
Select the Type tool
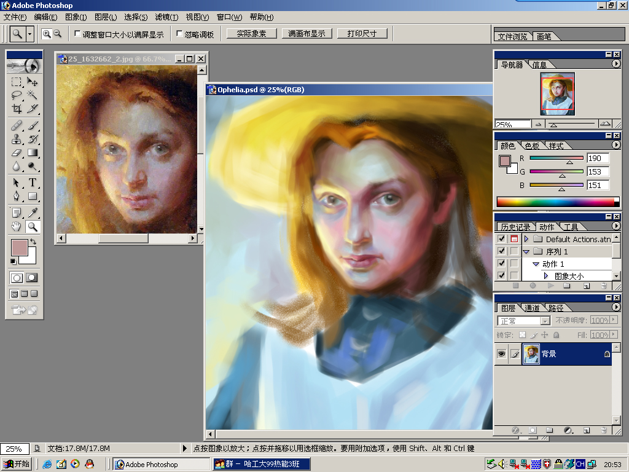click(33, 183)
